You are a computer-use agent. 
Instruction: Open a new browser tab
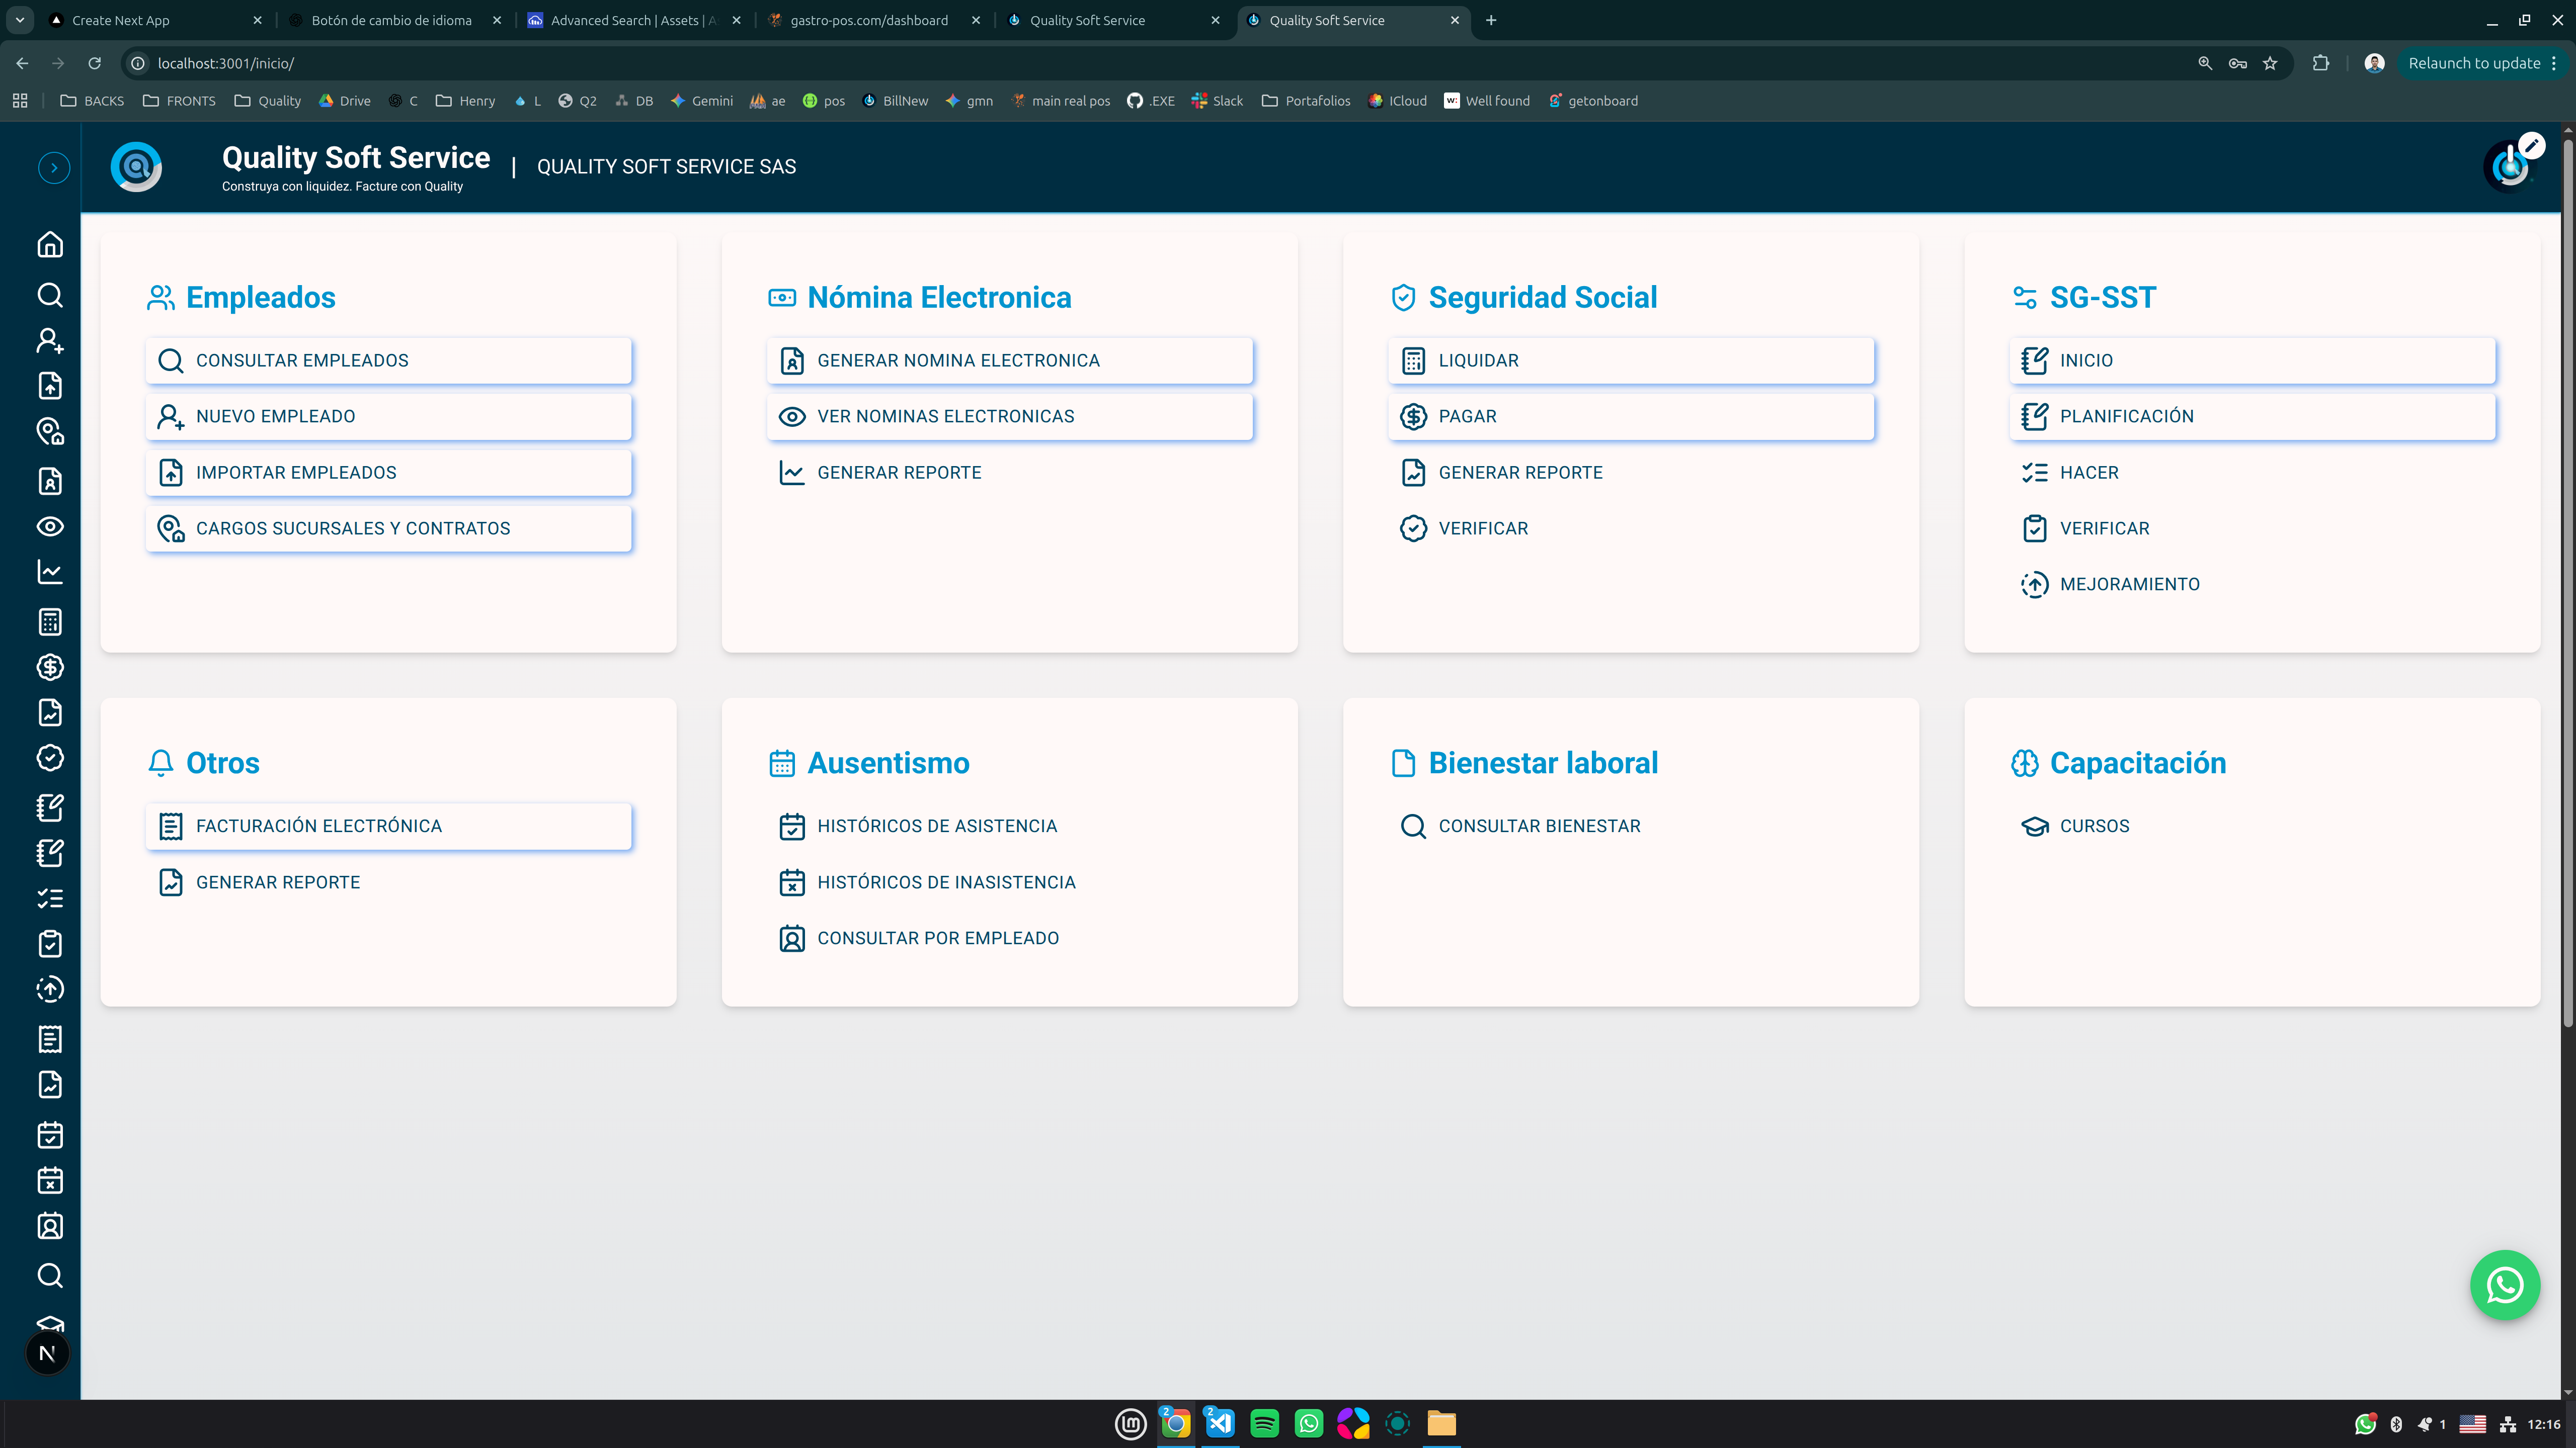[1491, 20]
